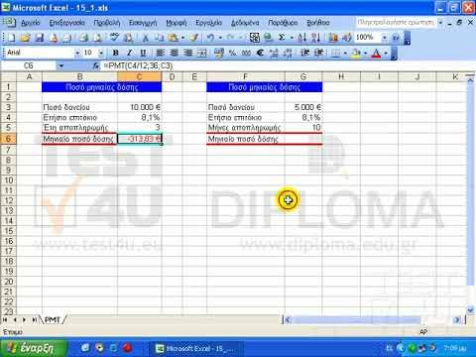Send the workbook by e-mail icon

tap(67, 38)
